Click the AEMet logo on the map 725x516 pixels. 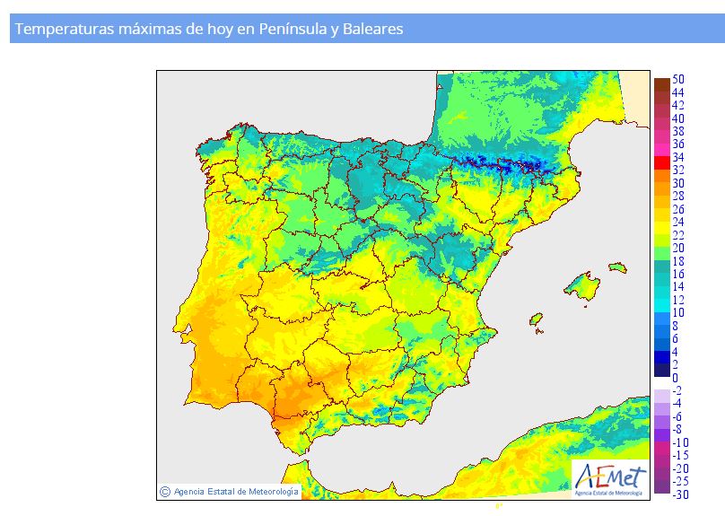pyautogui.click(x=609, y=477)
